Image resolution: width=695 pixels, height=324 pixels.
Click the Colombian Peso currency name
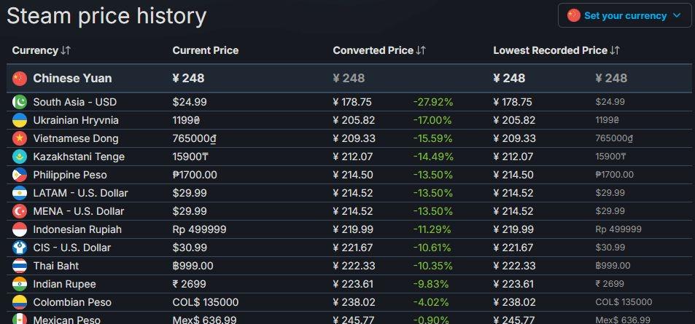coord(72,302)
